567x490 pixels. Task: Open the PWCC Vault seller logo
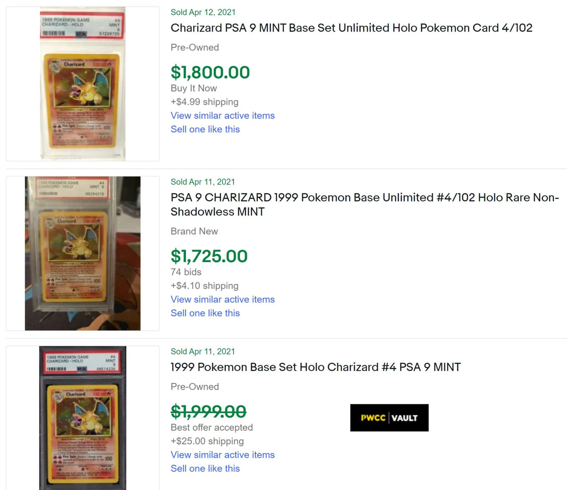point(389,417)
